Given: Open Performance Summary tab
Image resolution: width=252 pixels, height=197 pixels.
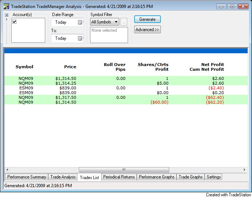Looking at the screenshot, I should coord(27,177).
